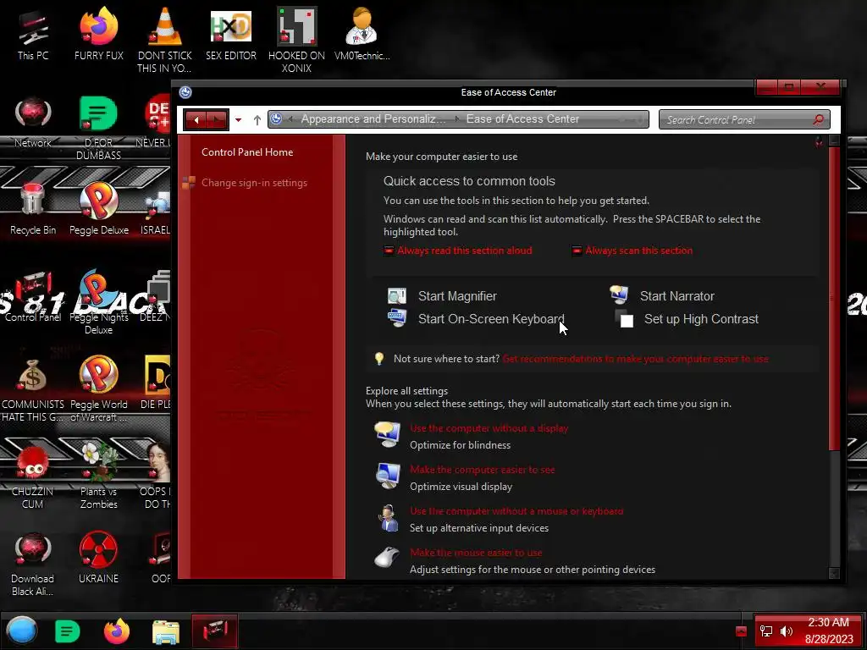Open the Network desktop icon
The image size is (867, 650).
[33, 122]
